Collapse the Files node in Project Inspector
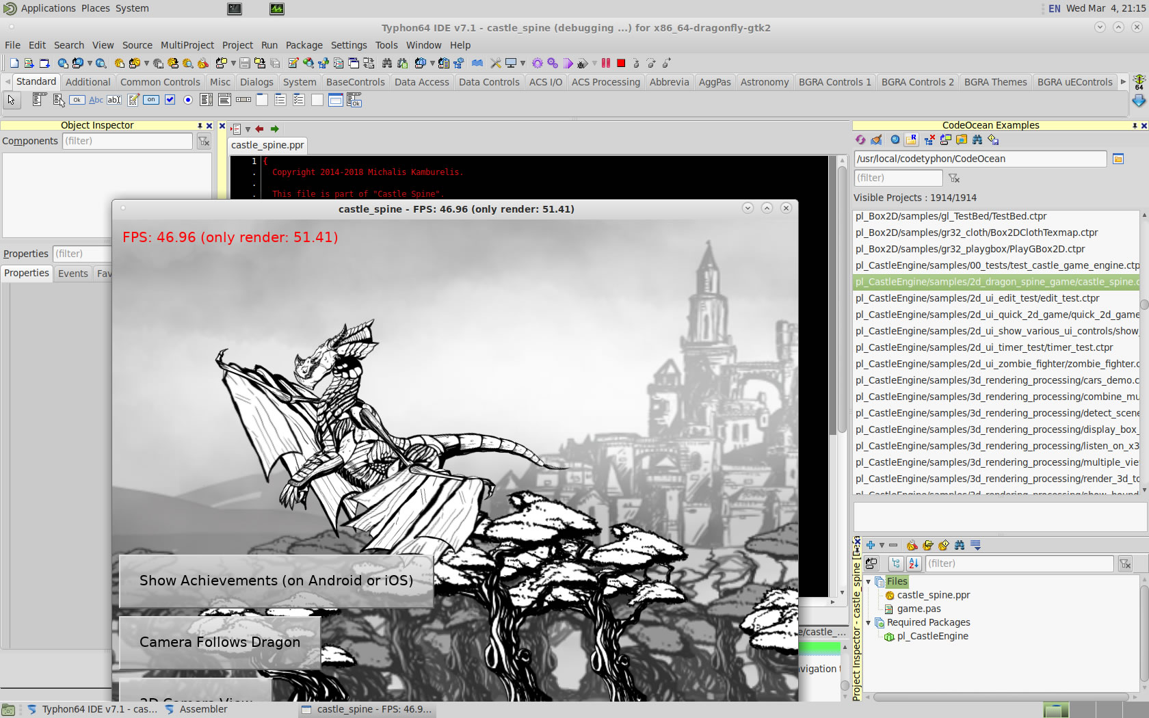 coord(869,581)
